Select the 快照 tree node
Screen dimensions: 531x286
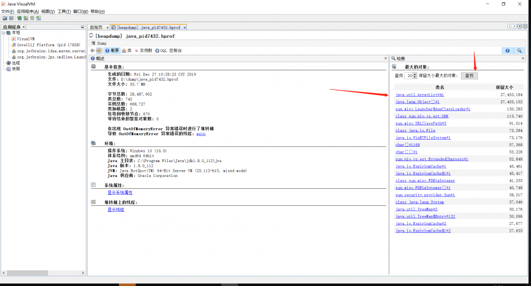(x=13, y=69)
